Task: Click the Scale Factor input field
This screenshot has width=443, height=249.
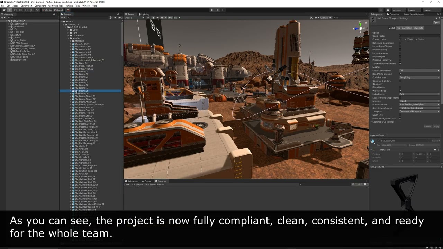Action: pyautogui.click(x=419, y=36)
